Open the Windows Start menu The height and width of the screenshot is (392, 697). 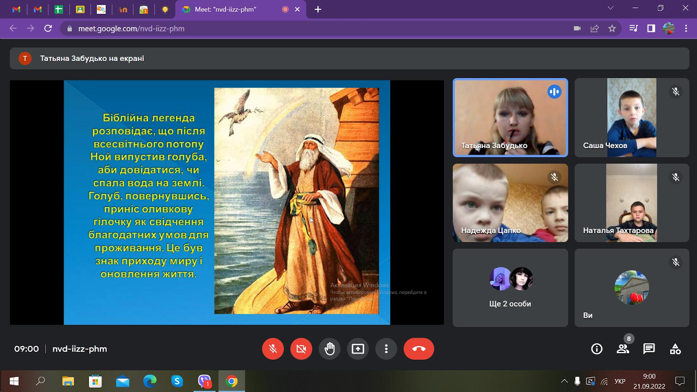[14, 381]
